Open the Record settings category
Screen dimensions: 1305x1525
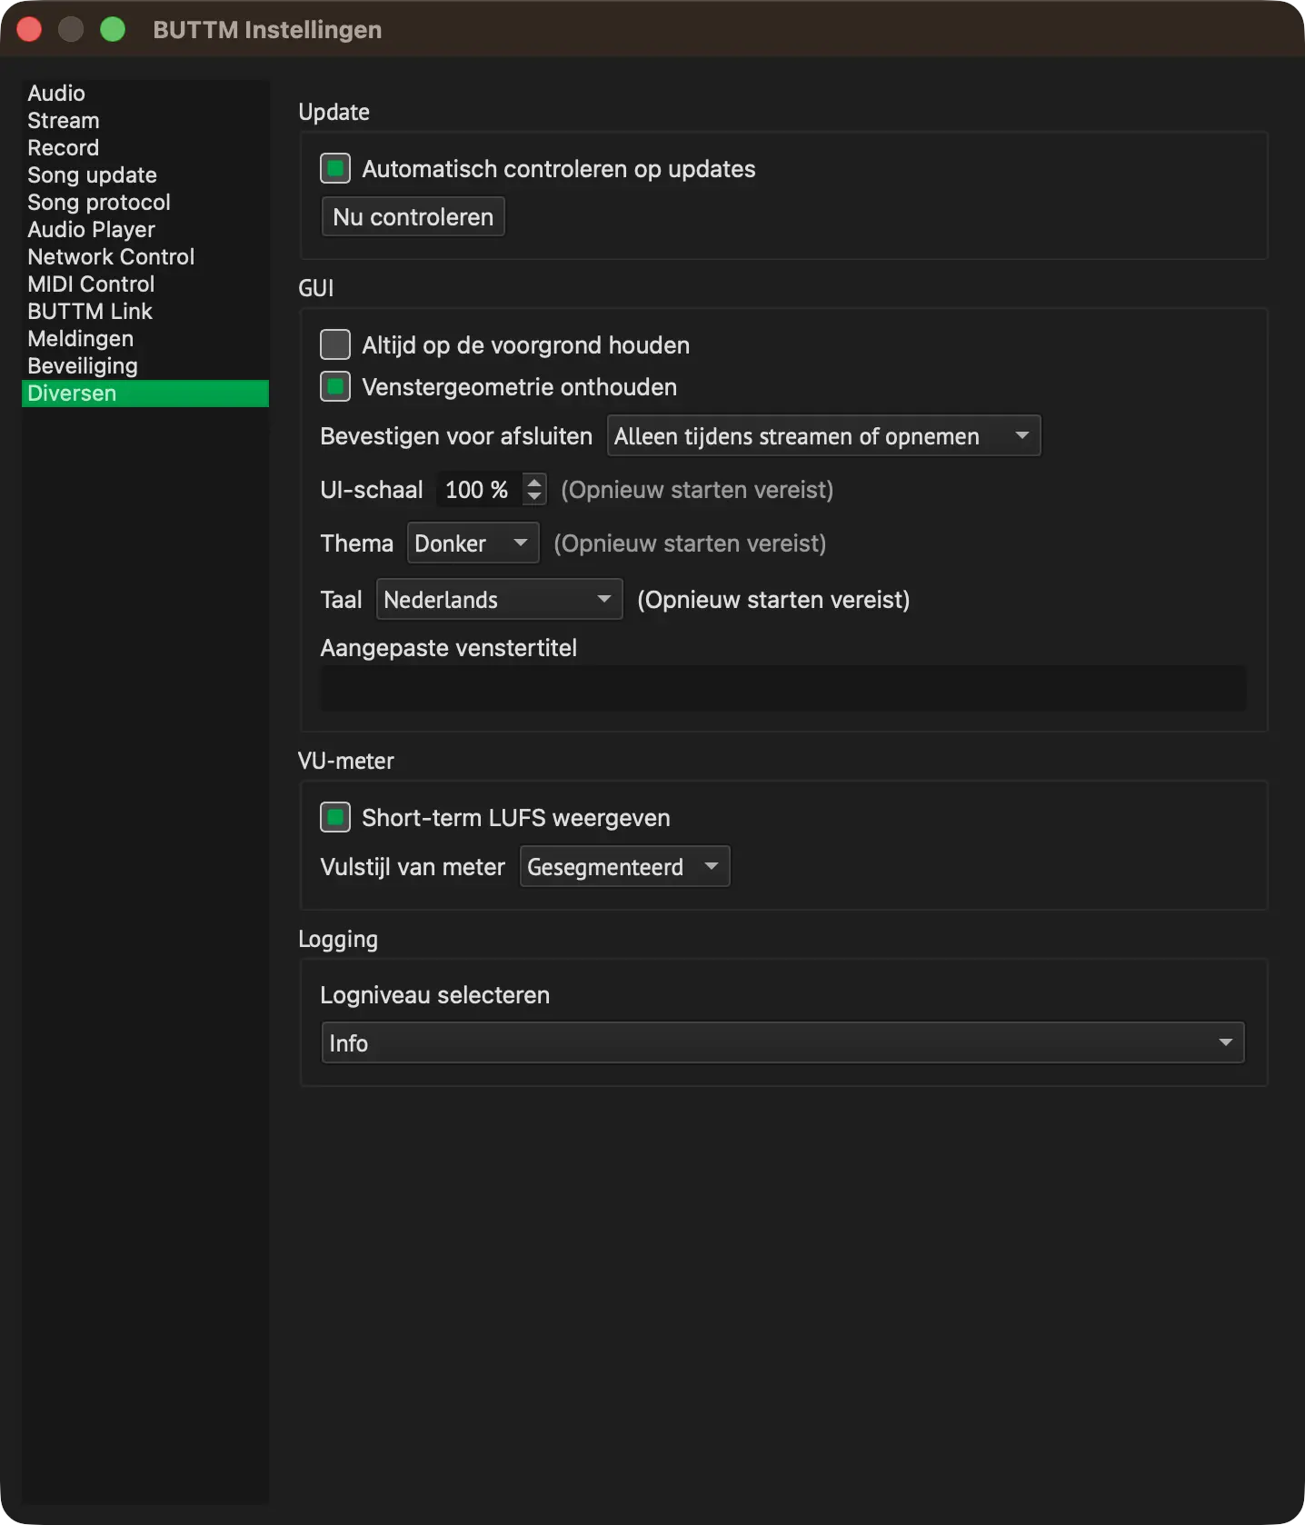point(145,148)
